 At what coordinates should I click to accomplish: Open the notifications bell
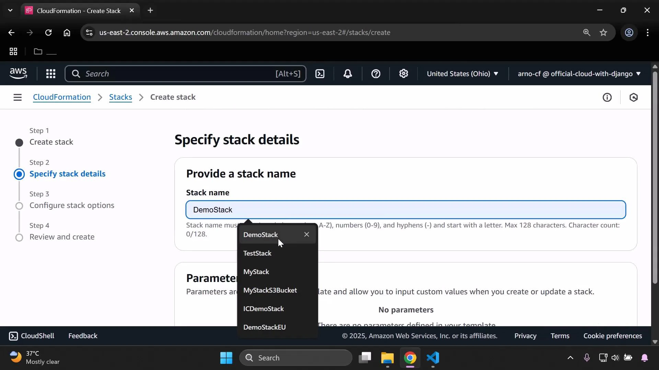(x=348, y=74)
